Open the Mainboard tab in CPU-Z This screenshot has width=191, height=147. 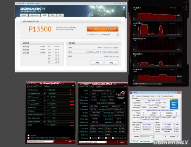point(146,96)
